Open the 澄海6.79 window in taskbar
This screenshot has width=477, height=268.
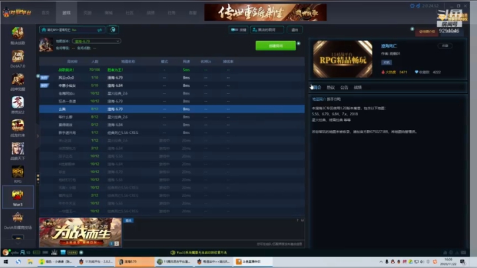click(134, 261)
